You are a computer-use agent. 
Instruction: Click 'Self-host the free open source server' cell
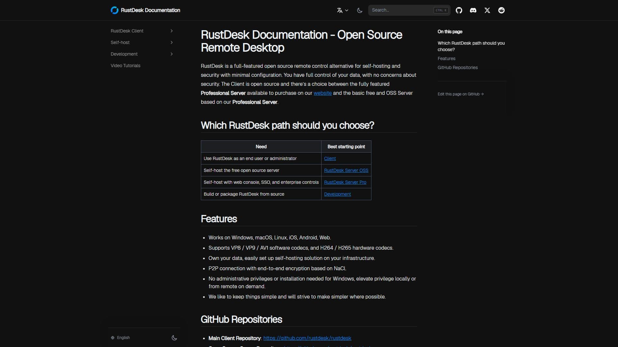click(261, 170)
